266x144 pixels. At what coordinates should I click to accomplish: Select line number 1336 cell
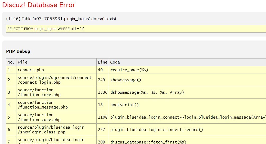tap(102, 92)
